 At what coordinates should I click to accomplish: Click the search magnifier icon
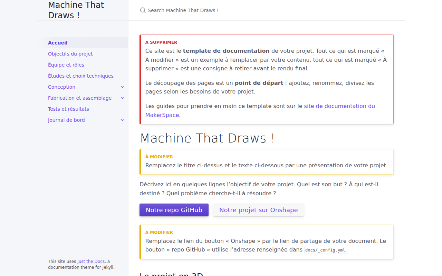click(143, 10)
